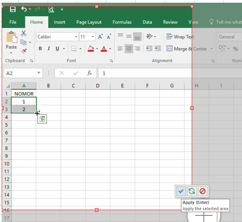Toggle underline formatting
The width and height of the screenshot is (242, 222).
pos(57,48)
